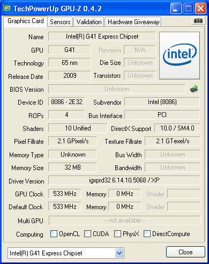Click the Bus Interface value PCI
Viewport: 209px width, 264px height.
tap(162, 115)
